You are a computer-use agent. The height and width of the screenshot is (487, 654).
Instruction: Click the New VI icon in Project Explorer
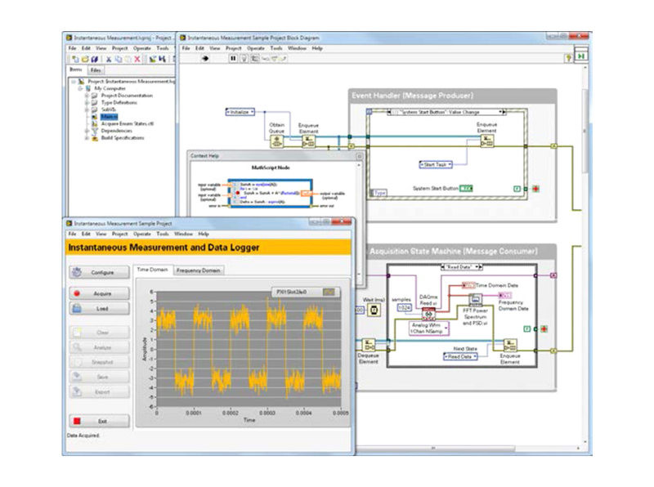[x=75, y=58]
